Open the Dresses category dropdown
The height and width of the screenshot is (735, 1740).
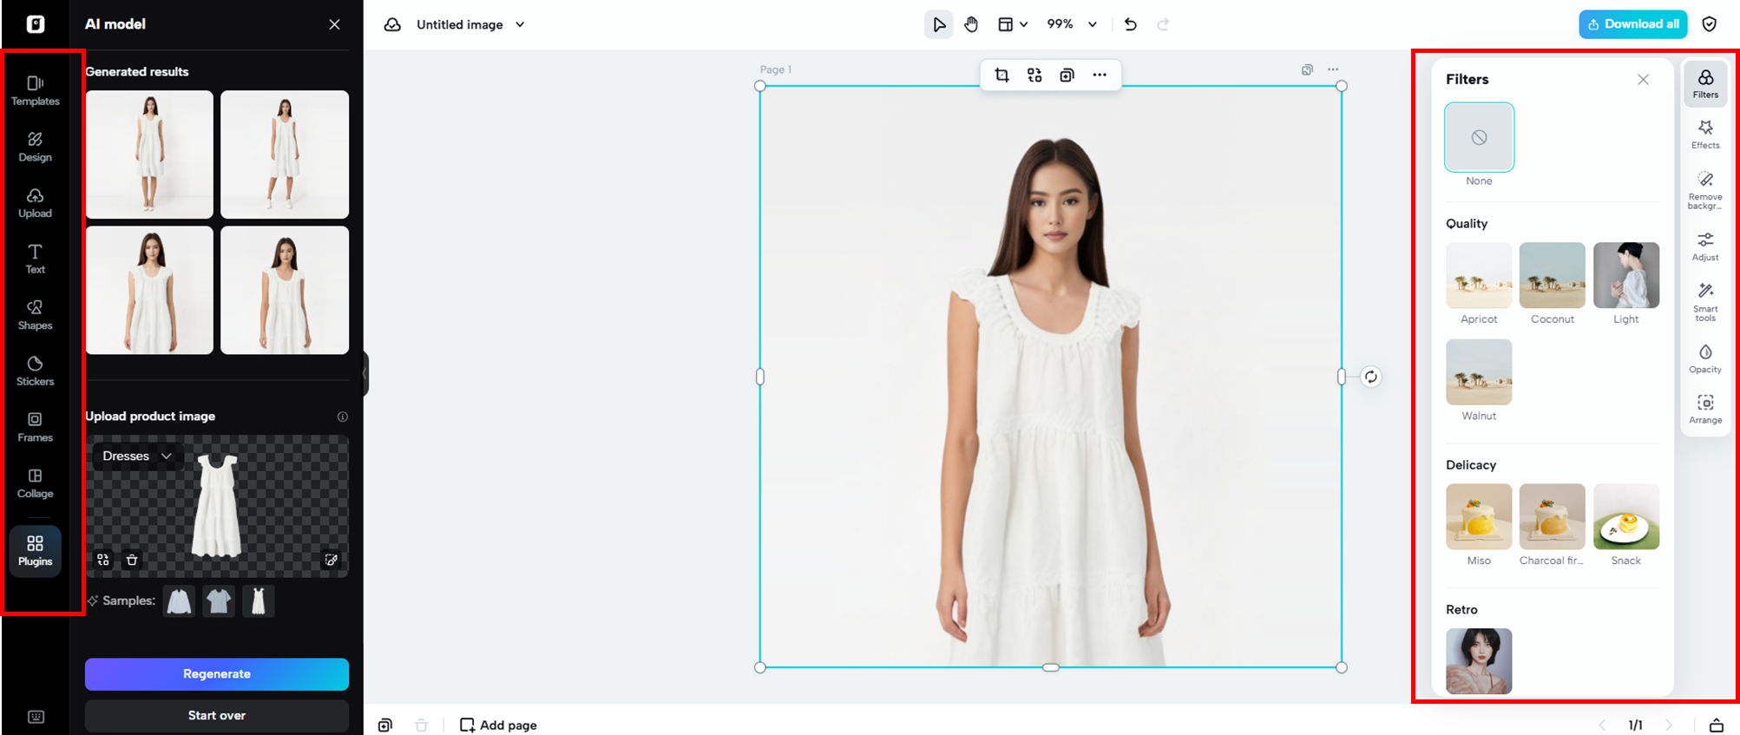click(137, 456)
